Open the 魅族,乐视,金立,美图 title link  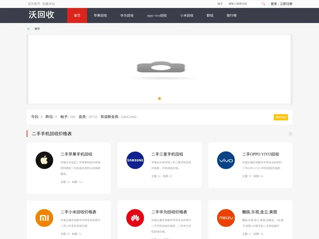pyautogui.click(x=260, y=212)
